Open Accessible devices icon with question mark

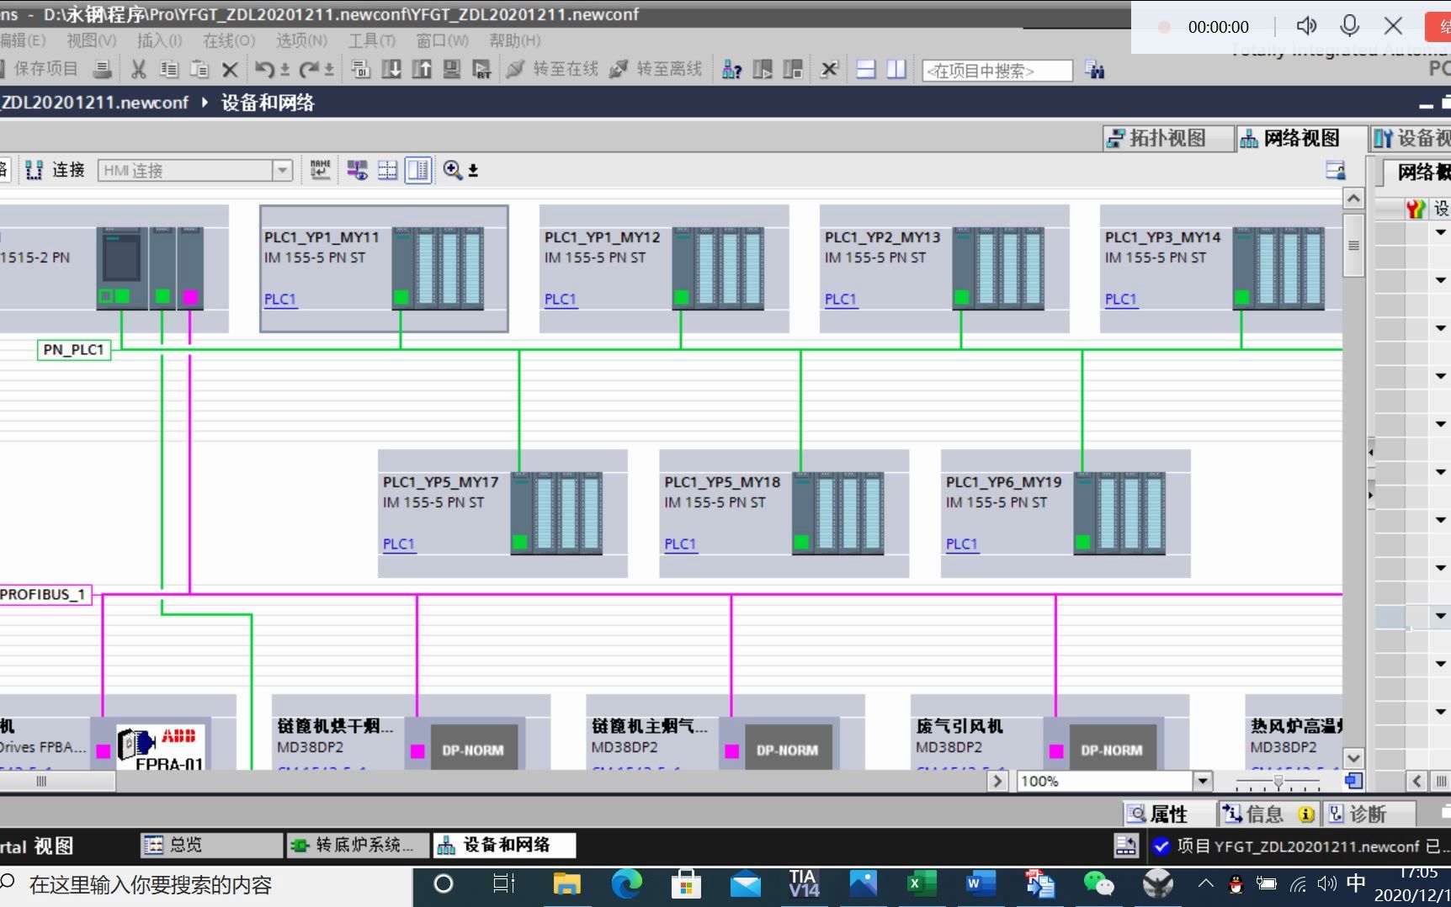tap(732, 70)
